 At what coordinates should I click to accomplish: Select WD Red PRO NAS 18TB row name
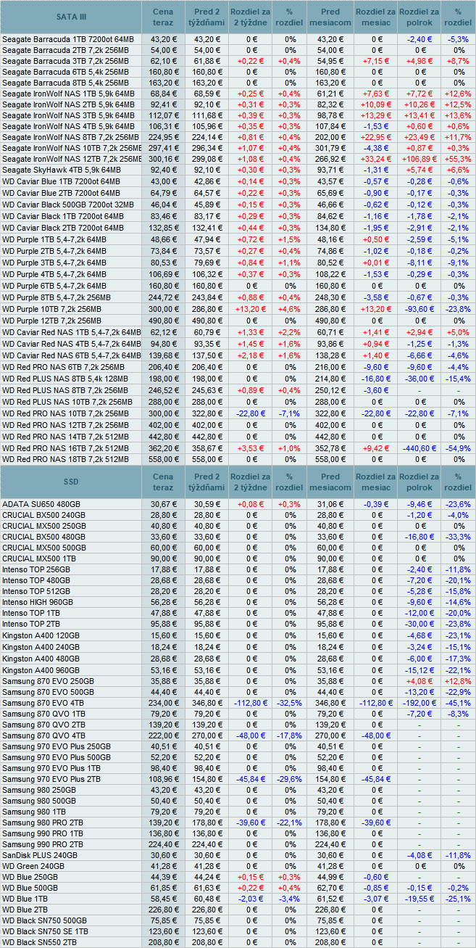(66, 460)
